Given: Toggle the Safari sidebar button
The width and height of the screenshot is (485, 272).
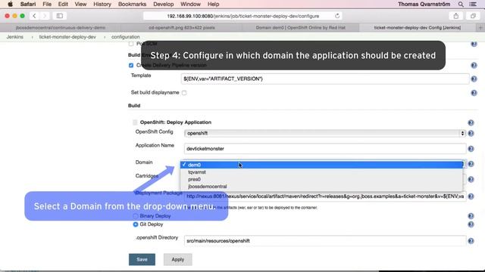Looking at the screenshot, I should (x=60, y=16).
